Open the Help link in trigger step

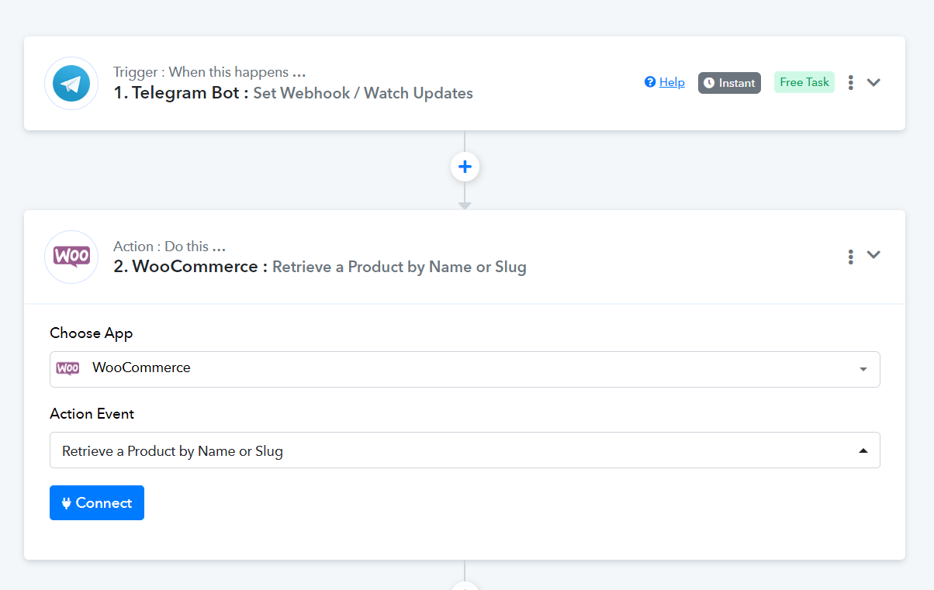[672, 82]
